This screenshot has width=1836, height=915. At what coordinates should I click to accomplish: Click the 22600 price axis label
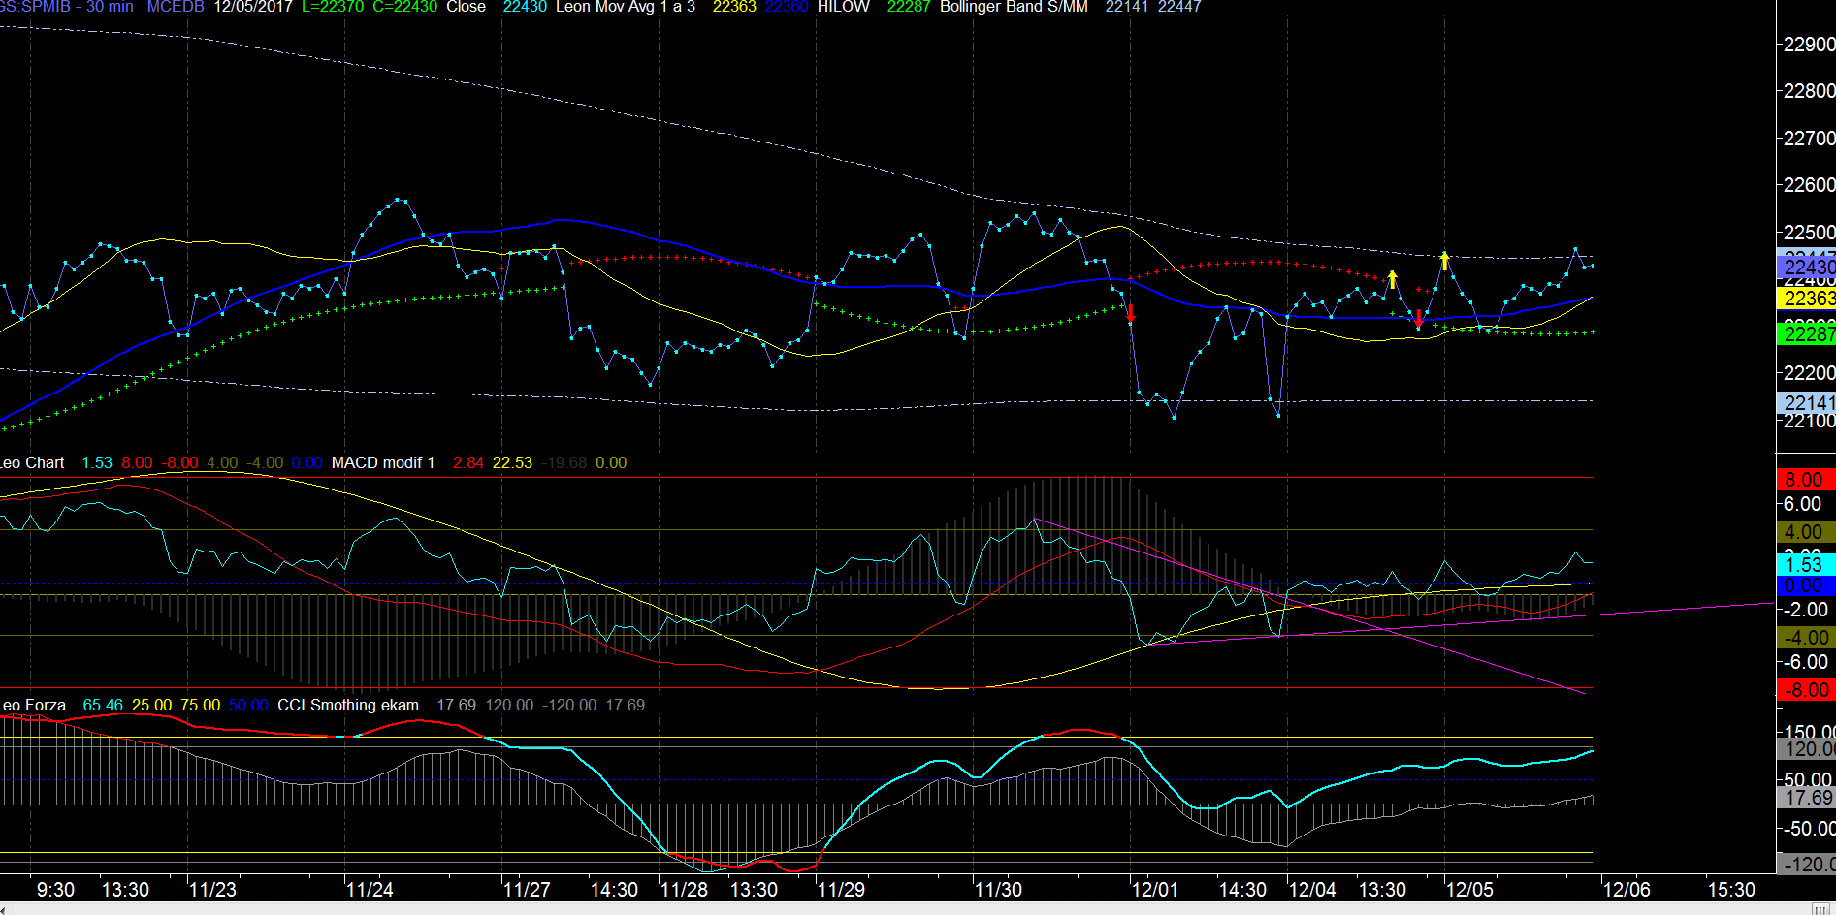pyautogui.click(x=1809, y=185)
